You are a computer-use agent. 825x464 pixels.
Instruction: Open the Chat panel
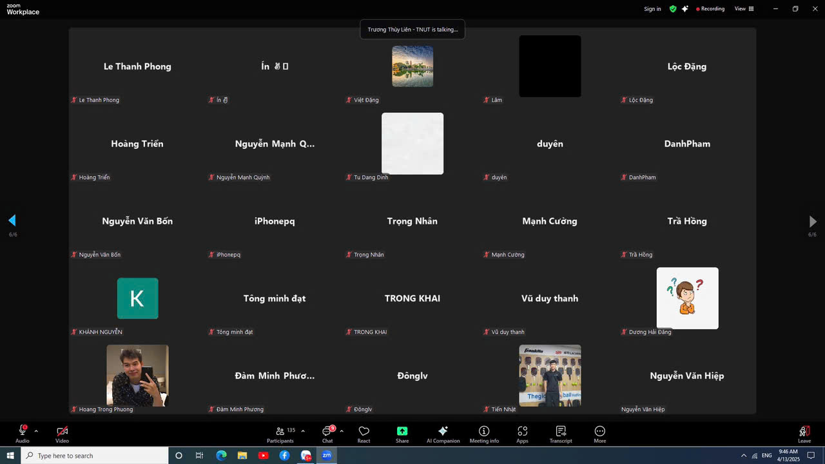tap(327, 434)
